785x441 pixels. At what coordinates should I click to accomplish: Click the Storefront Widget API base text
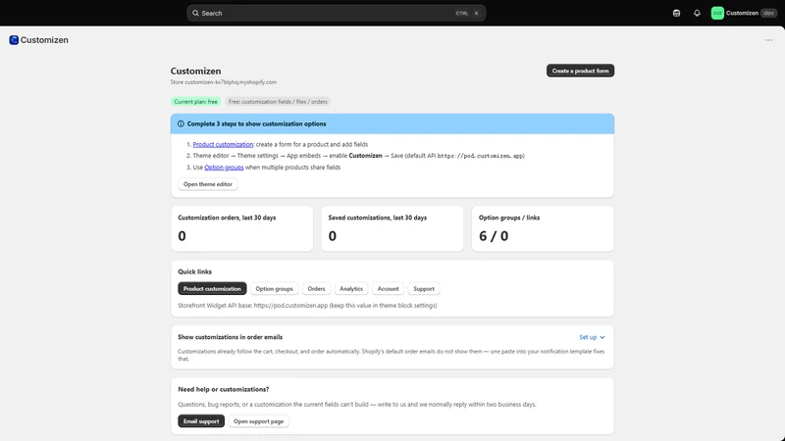pos(307,305)
